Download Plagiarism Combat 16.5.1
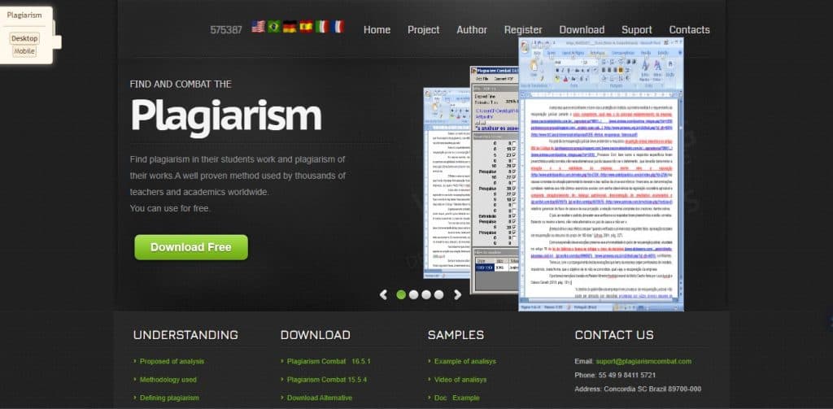The width and height of the screenshot is (833, 409). tap(329, 361)
